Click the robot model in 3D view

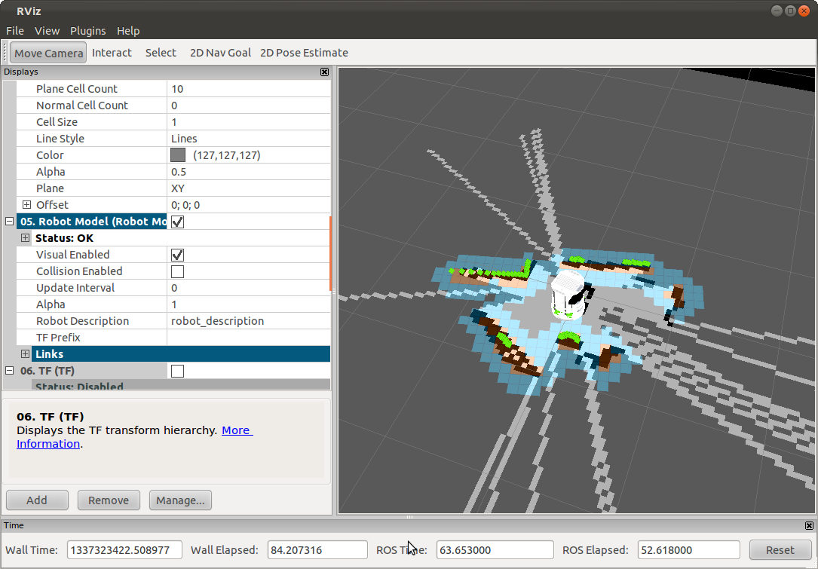(x=571, y=295)
